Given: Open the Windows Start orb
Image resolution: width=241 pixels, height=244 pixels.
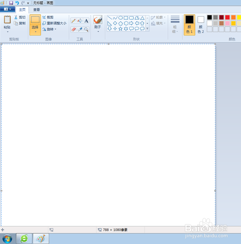Looking at the screenshot, I should (x=7, y=239).
